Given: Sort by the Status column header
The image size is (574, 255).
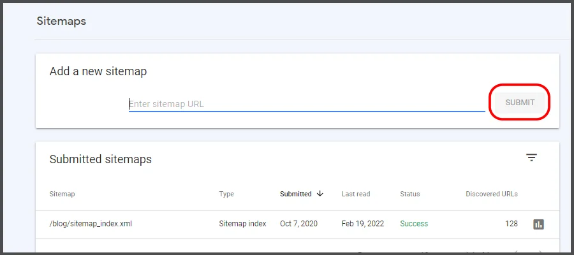Looking at the screenshot, I should [410, 194].
